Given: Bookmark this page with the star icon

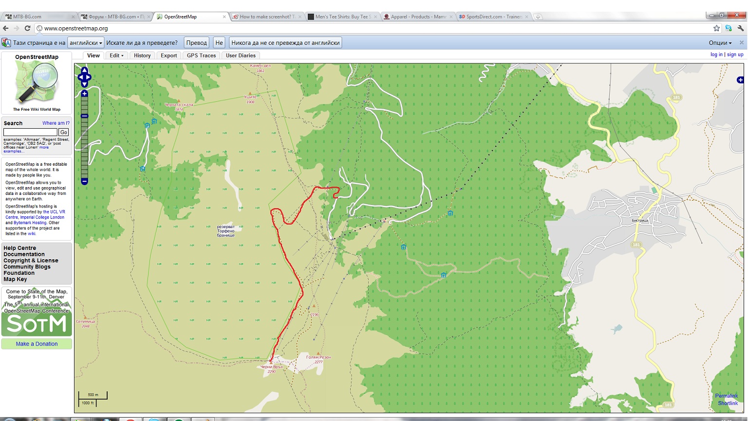Looking at the screenshot, I should [x=716, y=28].
